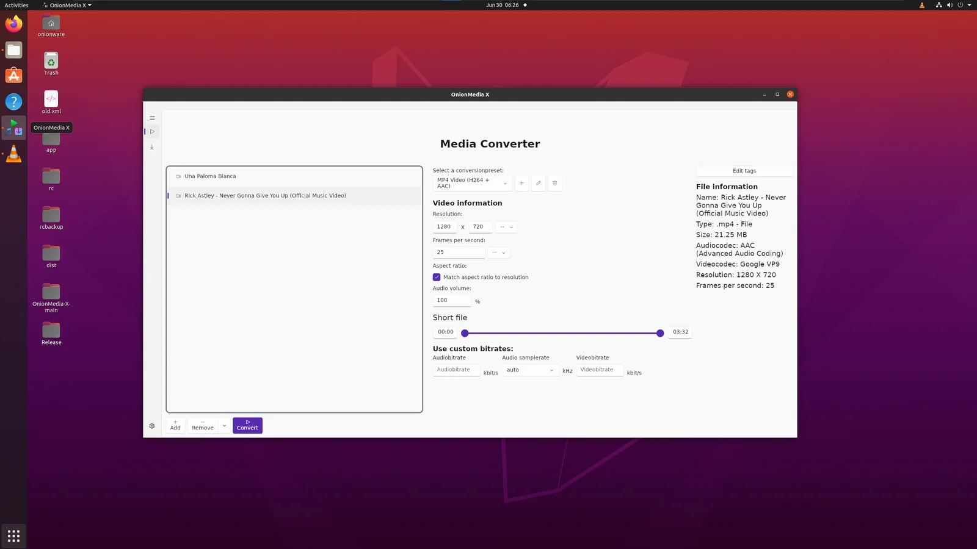Open the hamburger menu in the sidebar
Image resolution: width=977 pixels, height=549 pixels.
(x=152, y=118)
